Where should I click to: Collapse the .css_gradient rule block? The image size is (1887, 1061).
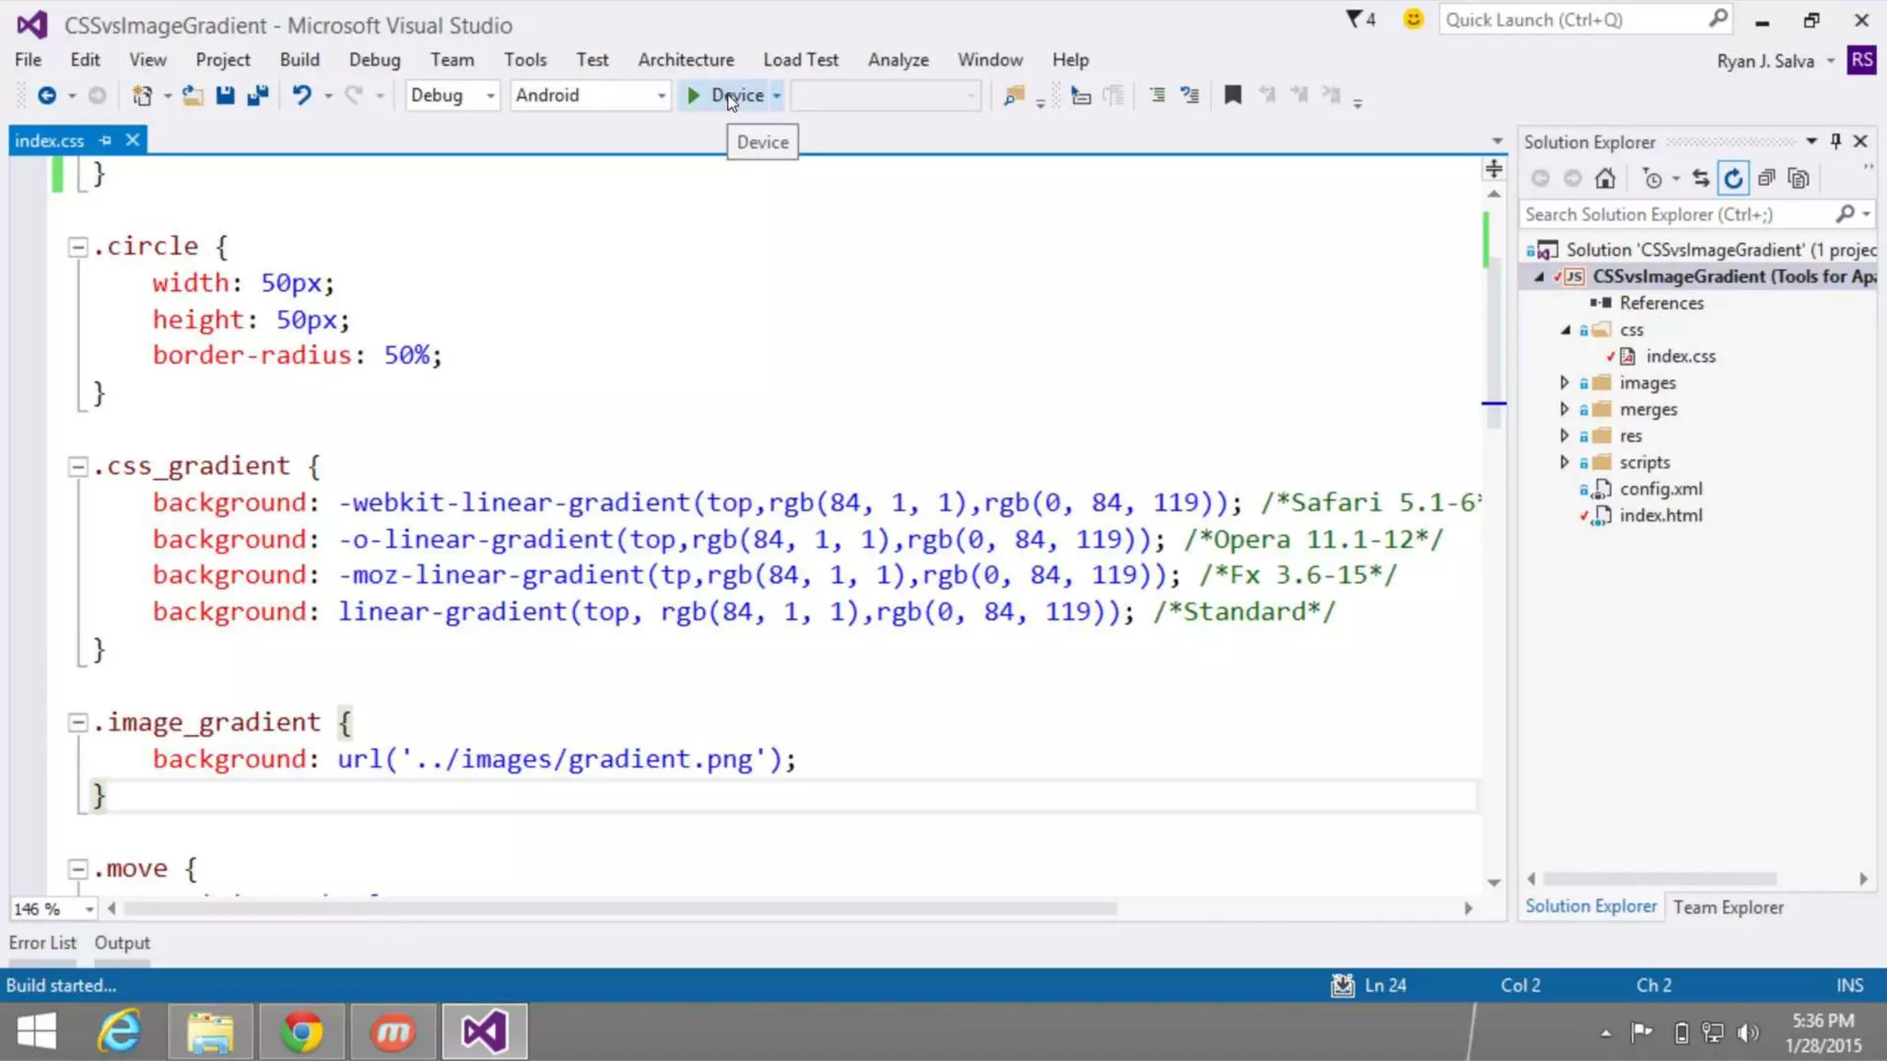78,467
